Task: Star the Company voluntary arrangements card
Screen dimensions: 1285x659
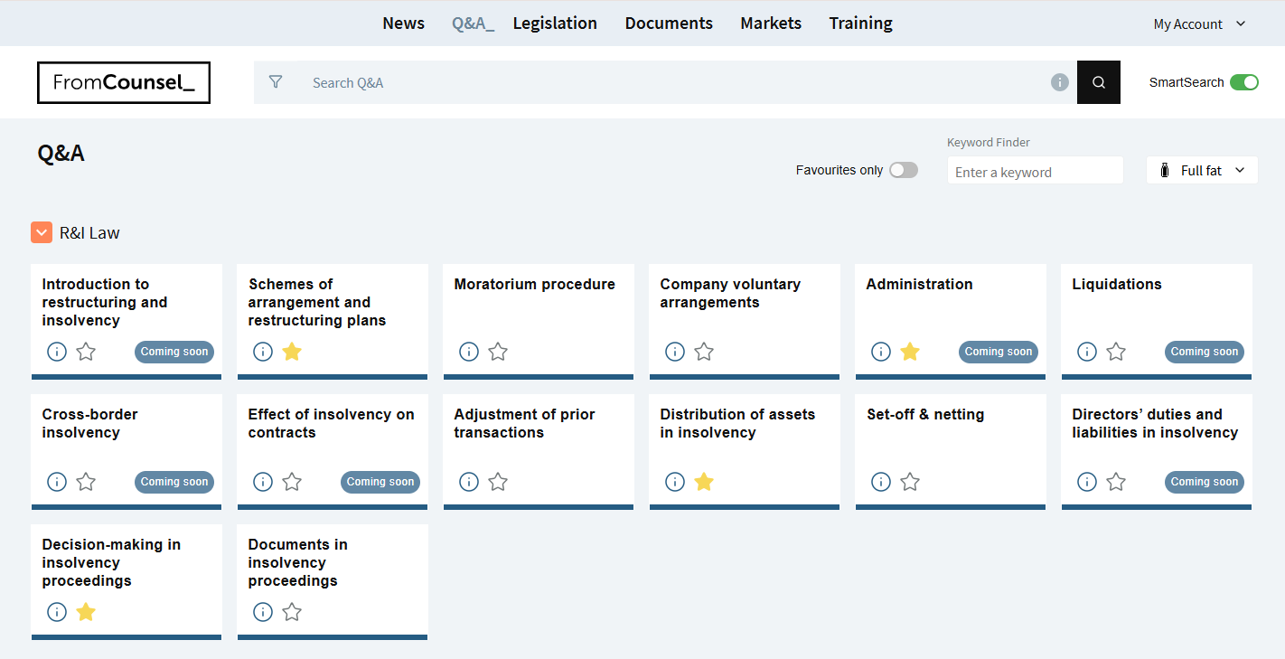Action: [x=704, y=352]
